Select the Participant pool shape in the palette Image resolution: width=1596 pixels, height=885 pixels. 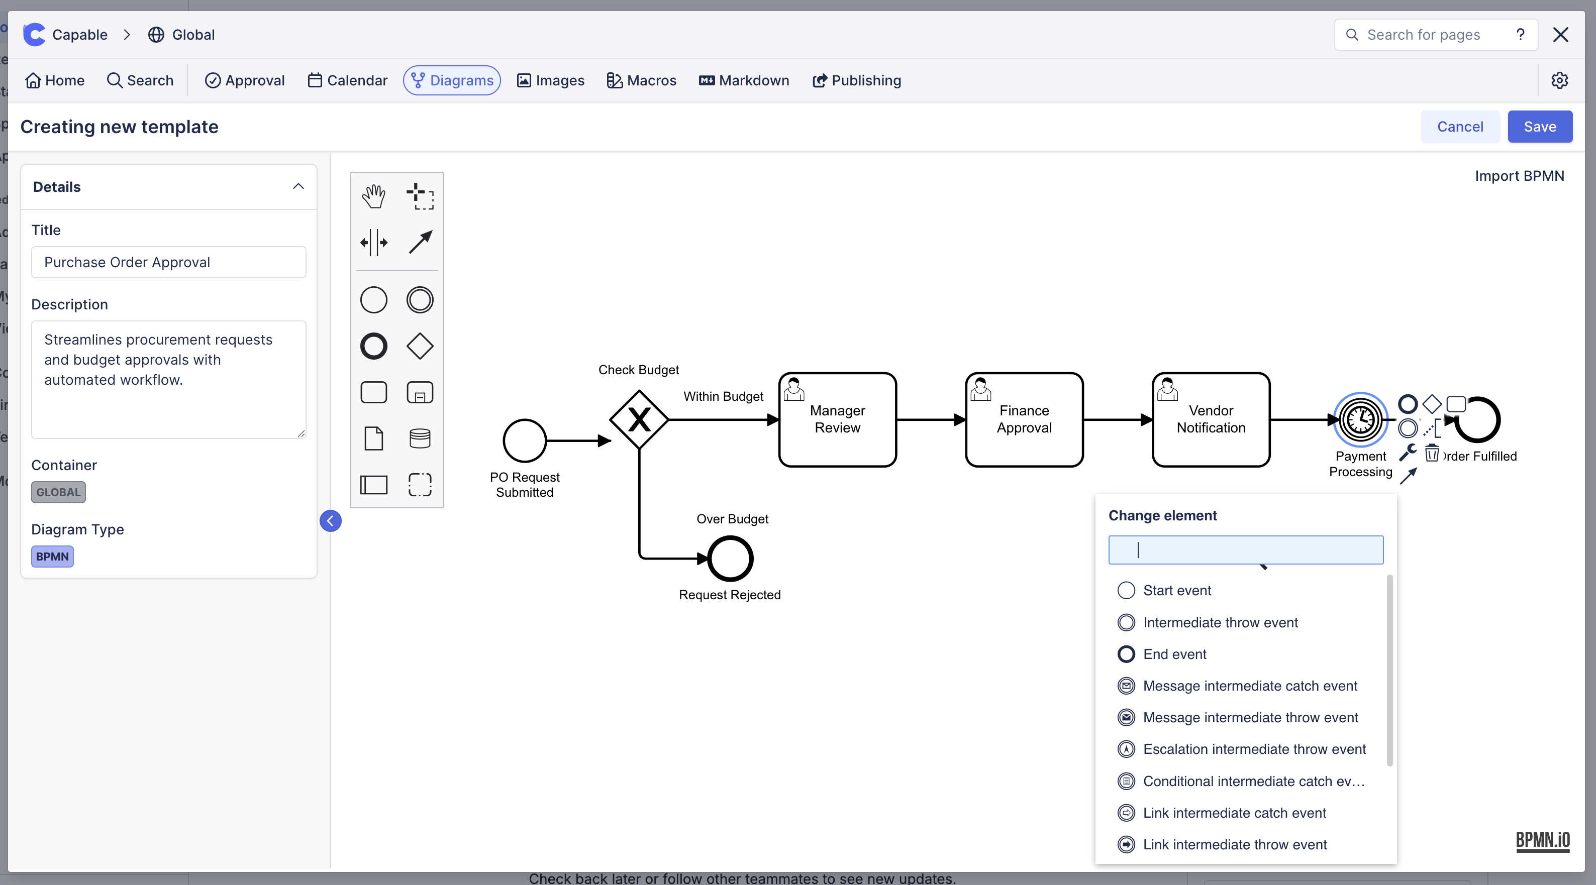pyautogui.click(x=373, y=486)
